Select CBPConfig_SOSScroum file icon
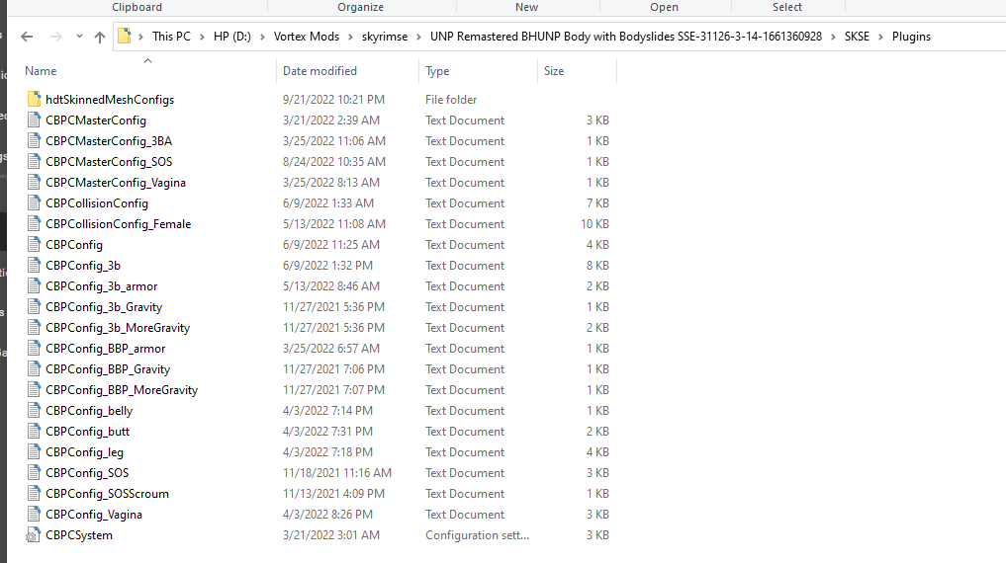Image resolution: width=1006 pixels, height=563 pixels. 34,494
